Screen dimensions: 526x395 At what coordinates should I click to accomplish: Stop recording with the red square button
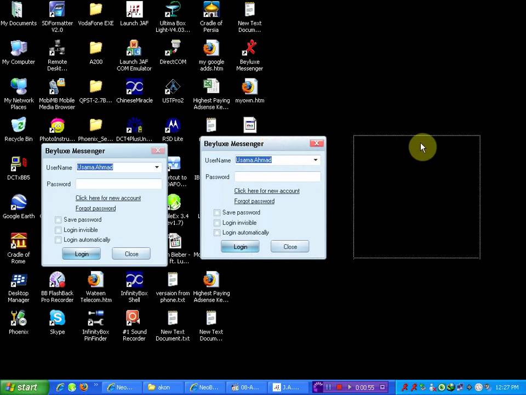coord(339,387)
